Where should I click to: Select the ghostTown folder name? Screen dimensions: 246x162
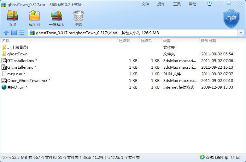click(17, 54)
